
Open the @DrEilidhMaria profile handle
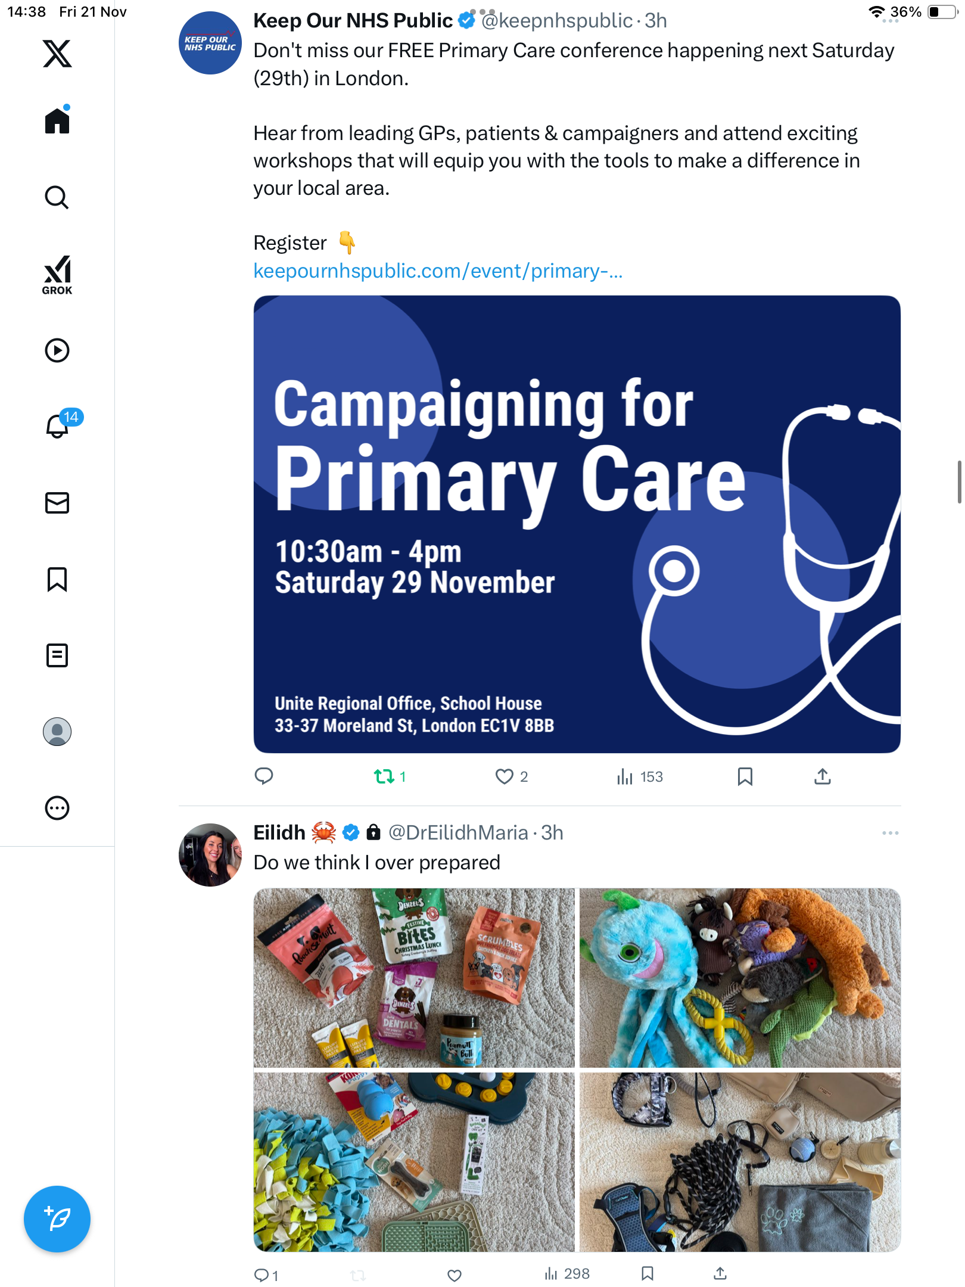coord(458,833)
